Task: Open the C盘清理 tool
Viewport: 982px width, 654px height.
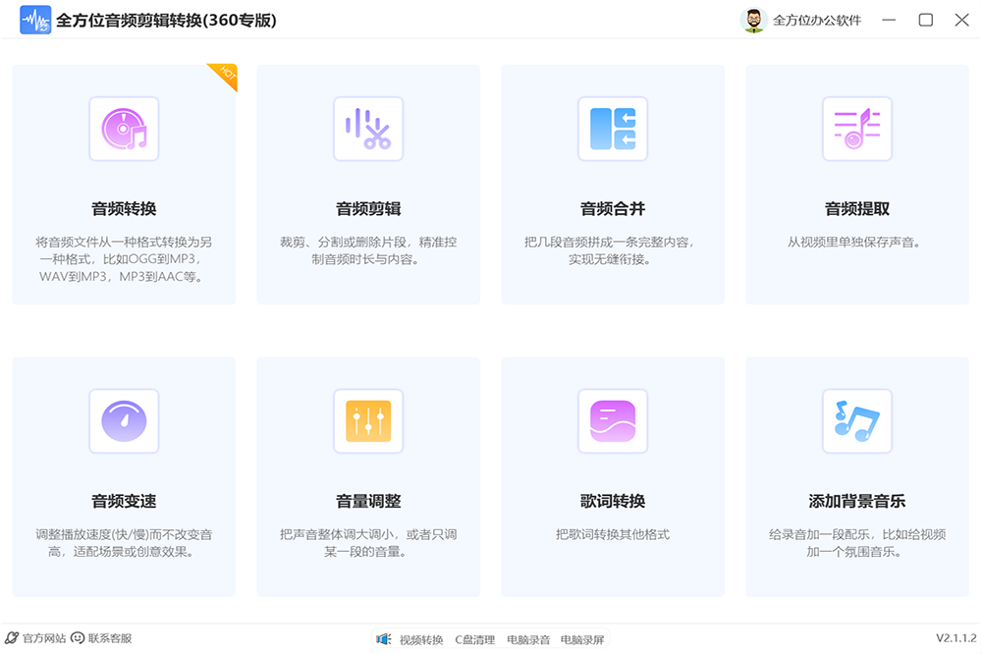Action: pyautogui.click(x=475, y=639)
